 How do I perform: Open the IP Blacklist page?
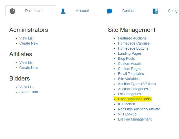126,104
